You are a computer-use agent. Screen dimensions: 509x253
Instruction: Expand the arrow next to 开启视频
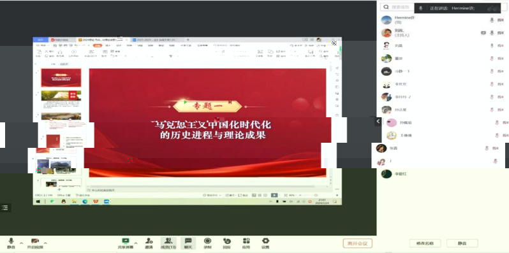(45, 243)
